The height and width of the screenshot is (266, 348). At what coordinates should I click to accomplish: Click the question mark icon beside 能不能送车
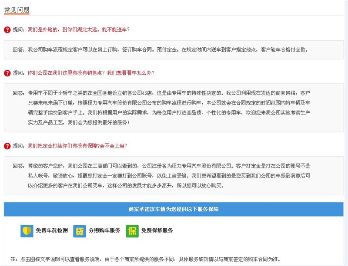(x=7, y=30)
